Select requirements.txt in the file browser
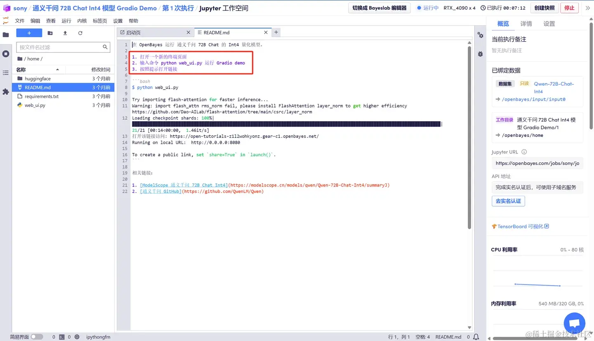Screen dimensions: 594x341 [x=63, y=96]
